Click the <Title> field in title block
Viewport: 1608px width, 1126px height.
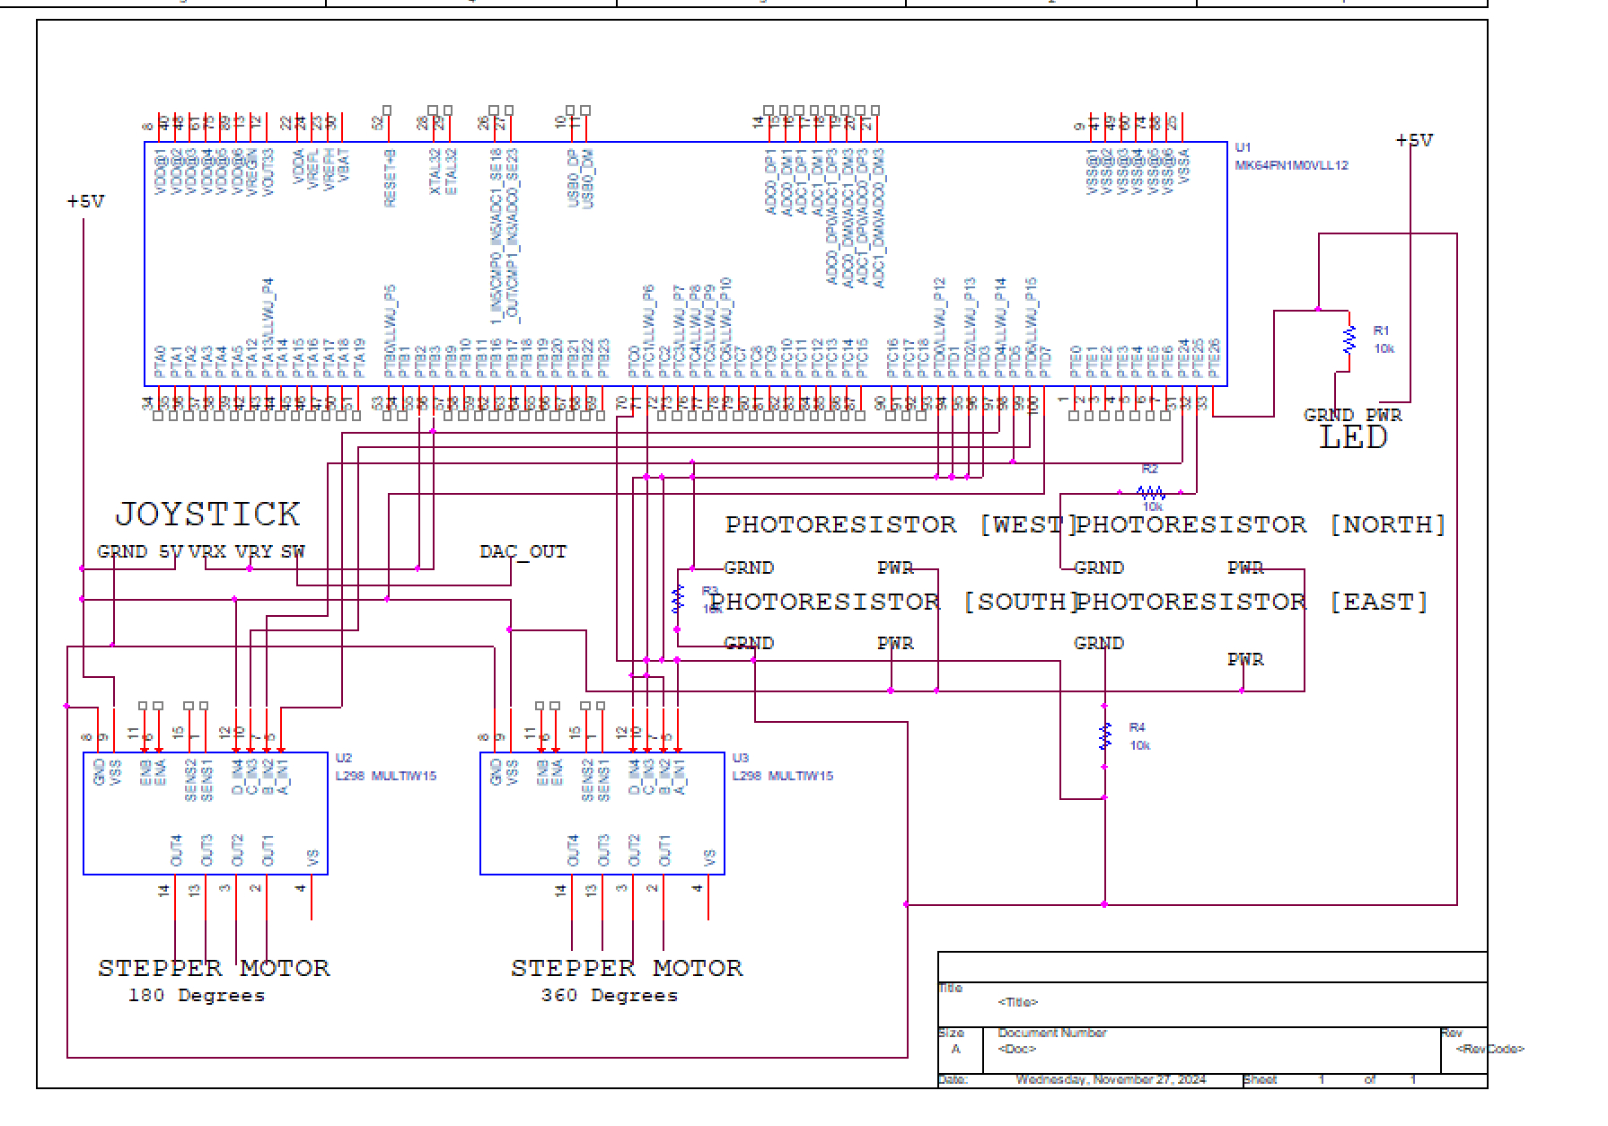click(x=1018, y=1002)
